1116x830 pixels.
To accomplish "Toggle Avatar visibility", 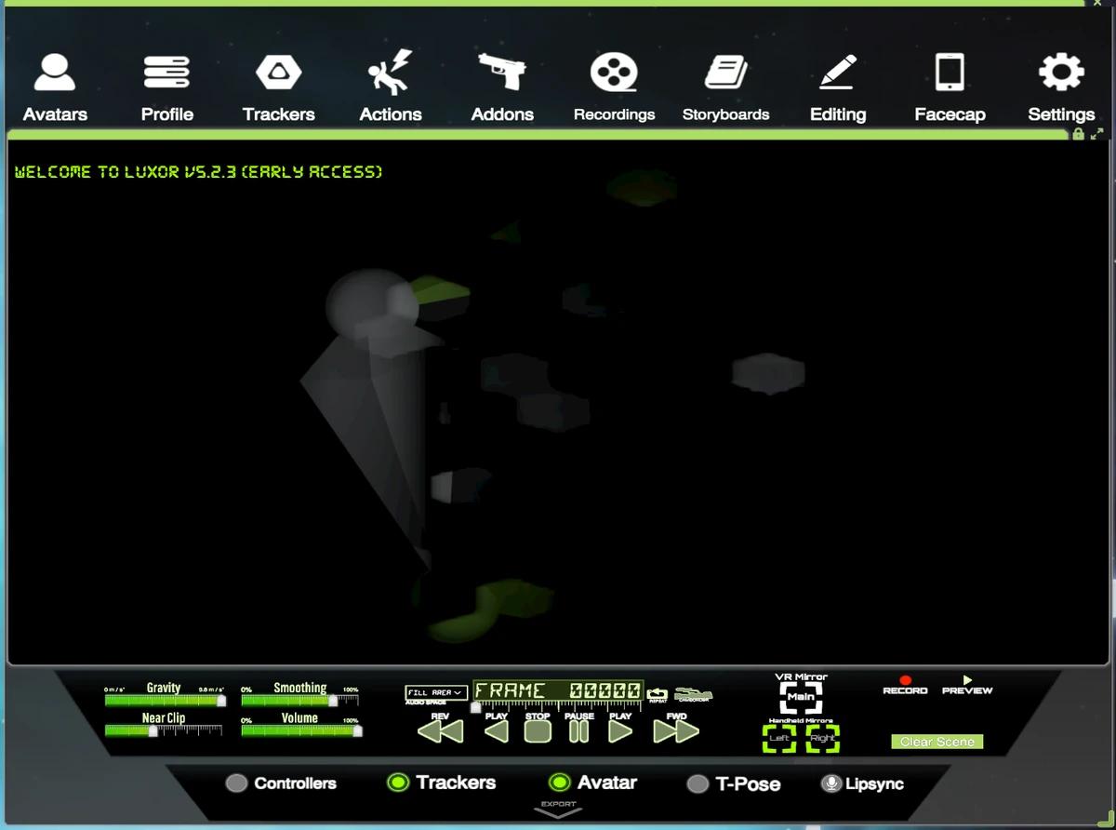I will click(559, 783).
